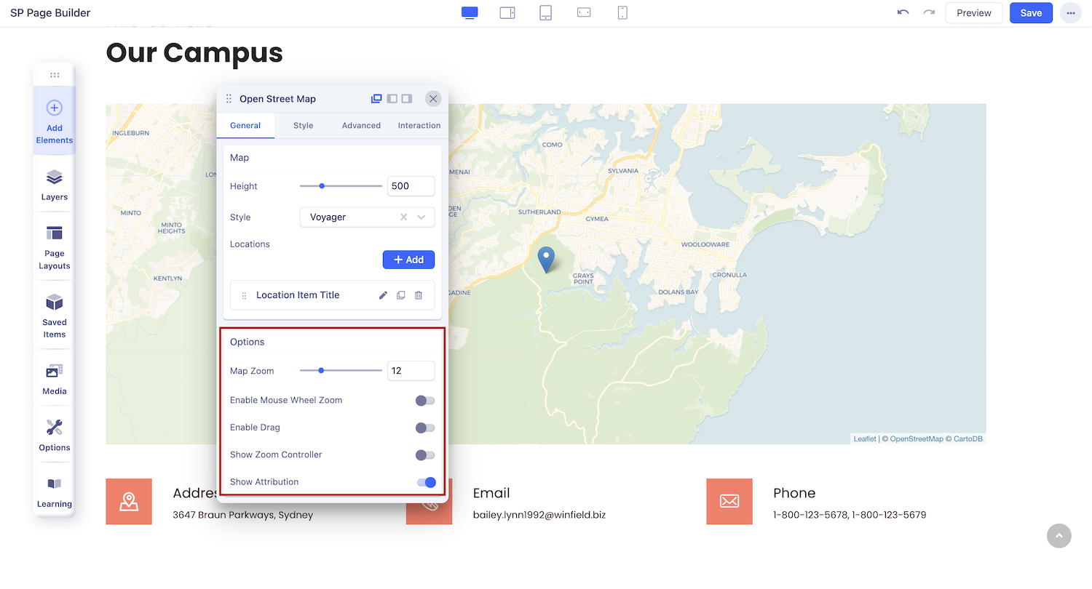Click the Add Elements plus icon

pos(55,108)
